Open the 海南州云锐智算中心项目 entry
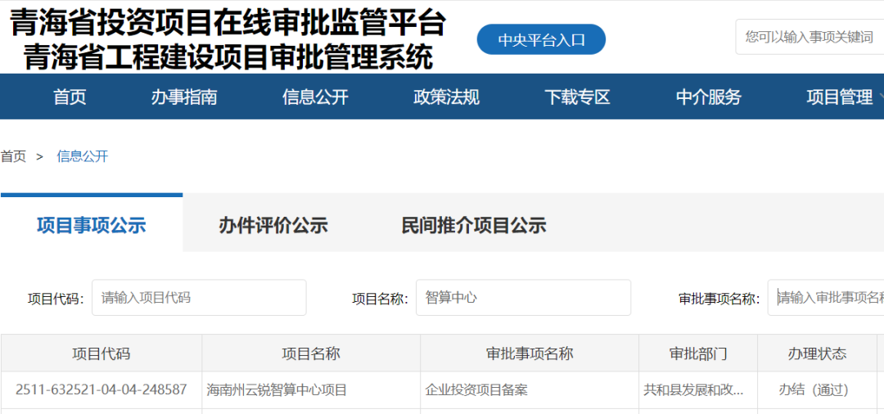Image resolution: width=884 pixels, height=414 pixels. pyautogui.click(x=277, y=390)
